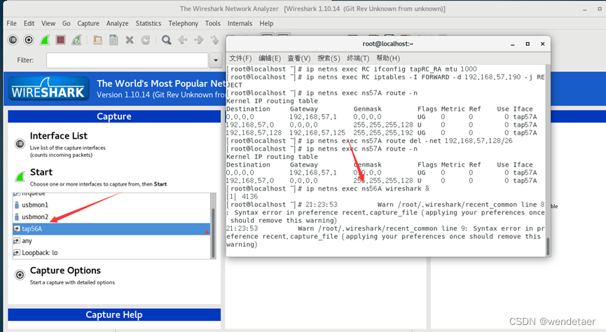Click the Capture Help header
Screen dimensions: 606x332
click(114, 314)
